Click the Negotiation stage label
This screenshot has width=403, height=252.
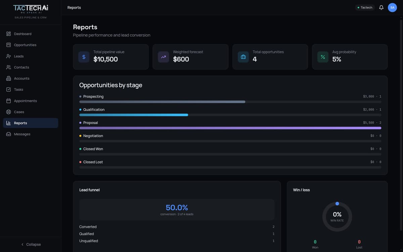pyautogui.click(x=93, y=136)
